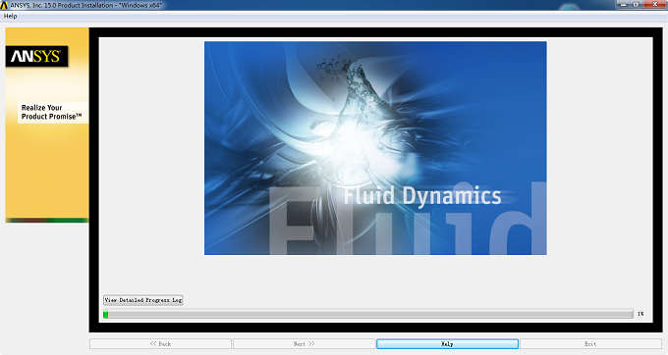The width and height of the screenshot is (668, 355).
Task: Click the ANSYS title bar icon
Action: pos(4,5)
